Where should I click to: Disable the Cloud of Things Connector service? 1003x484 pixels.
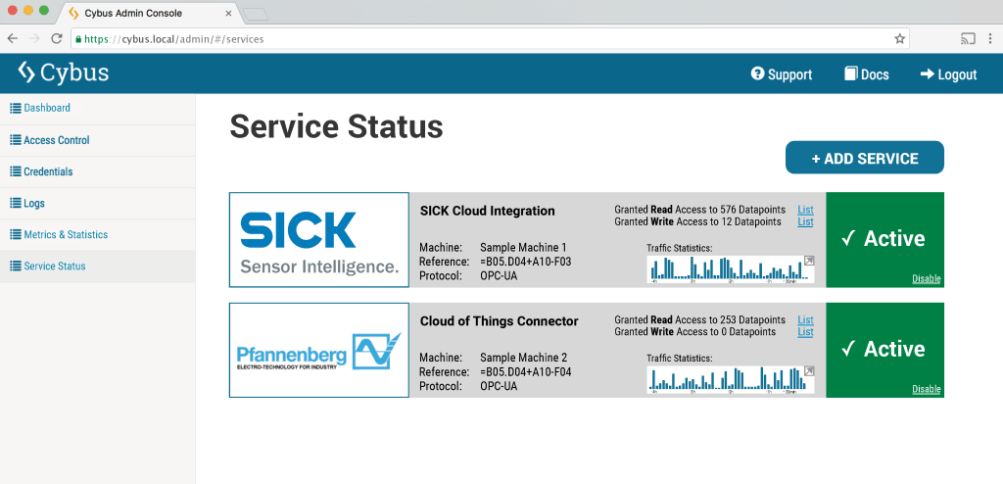pos(927,389)
